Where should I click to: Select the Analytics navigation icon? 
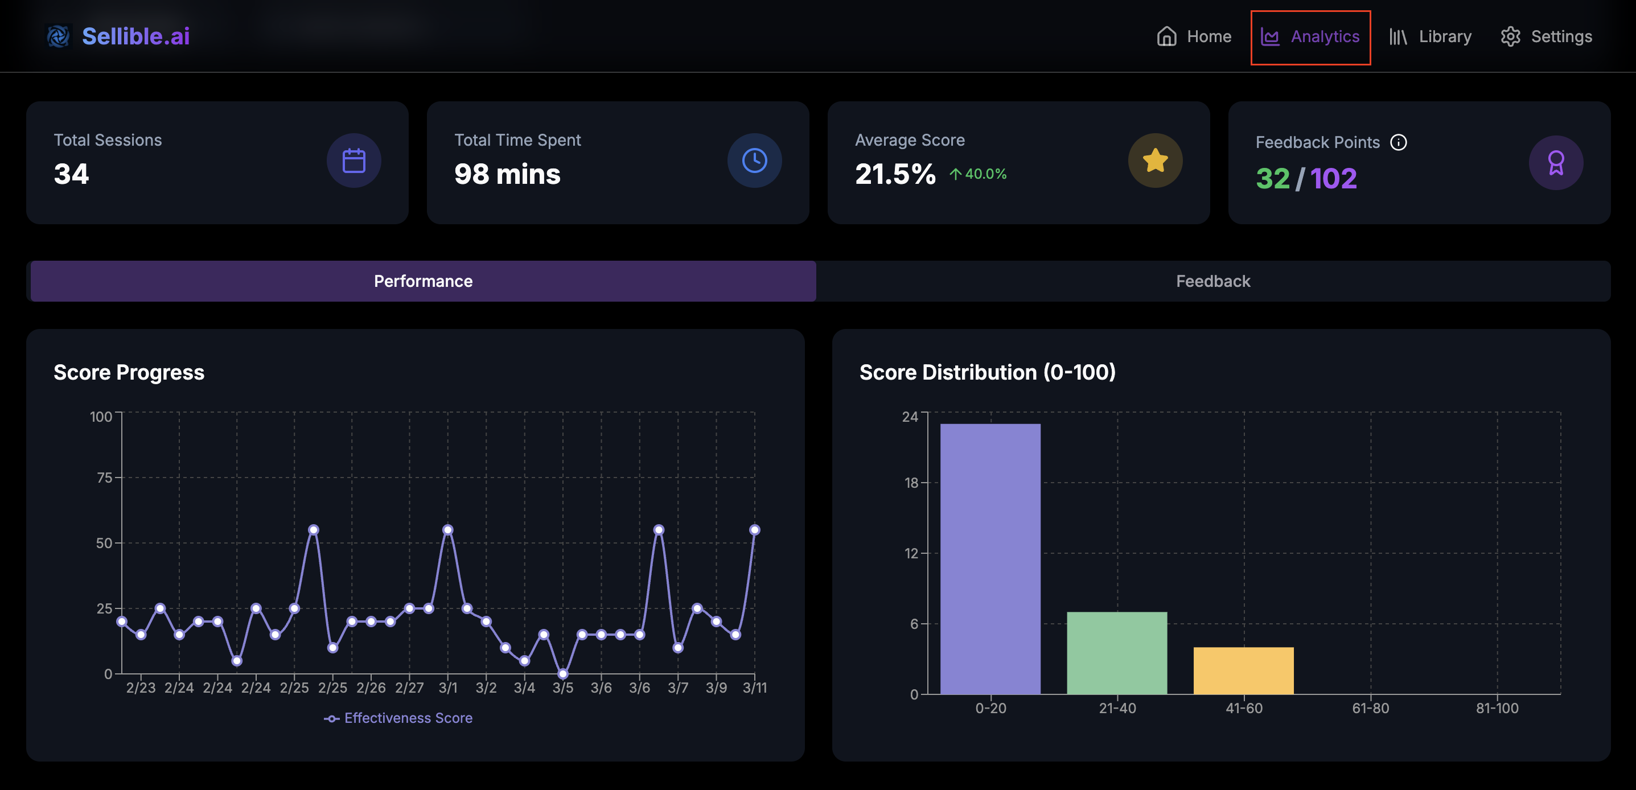pos(1269,36)
